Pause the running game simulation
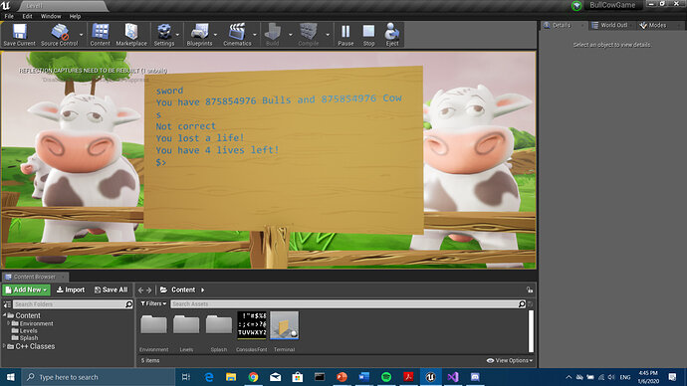 click(345, 35)
